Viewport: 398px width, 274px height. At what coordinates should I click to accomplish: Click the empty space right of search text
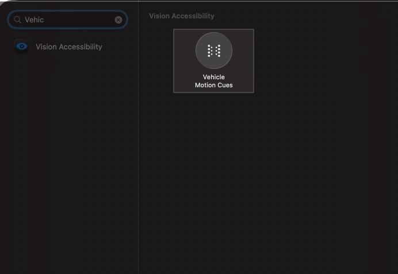pos(81,20)
